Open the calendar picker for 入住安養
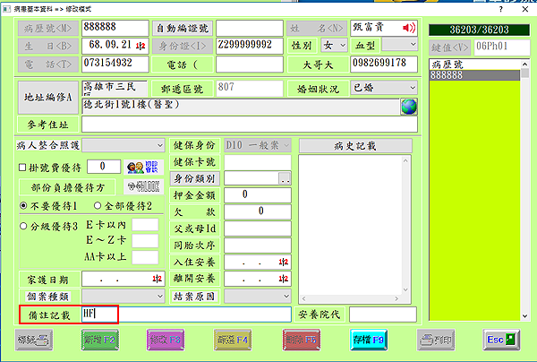This screenshot has height=362, width=537. [283, 262]
